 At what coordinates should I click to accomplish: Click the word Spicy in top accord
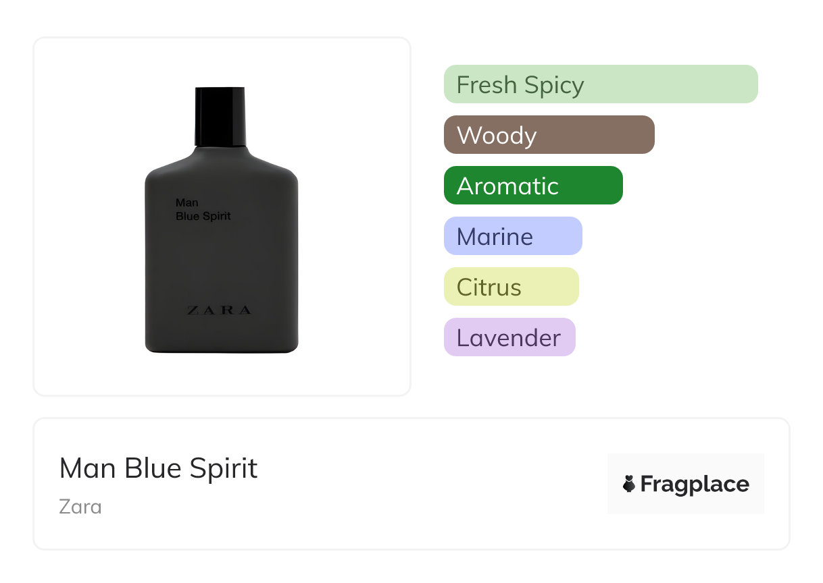(556, 84)
